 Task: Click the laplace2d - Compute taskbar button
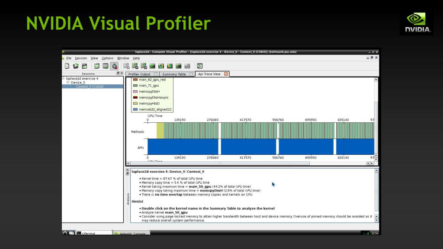132,233
